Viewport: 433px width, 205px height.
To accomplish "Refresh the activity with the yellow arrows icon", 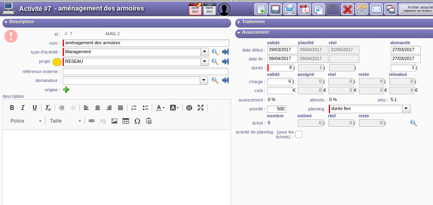I will [x=362, y=9].
